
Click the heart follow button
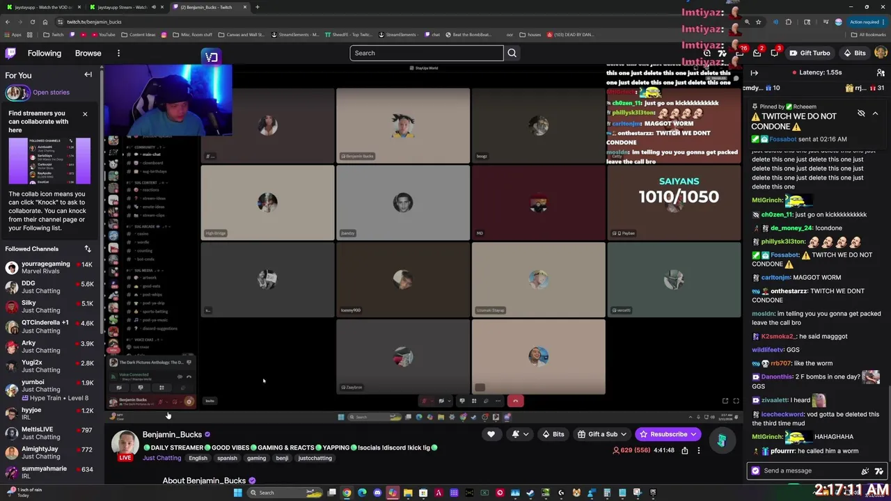point(491,434)
